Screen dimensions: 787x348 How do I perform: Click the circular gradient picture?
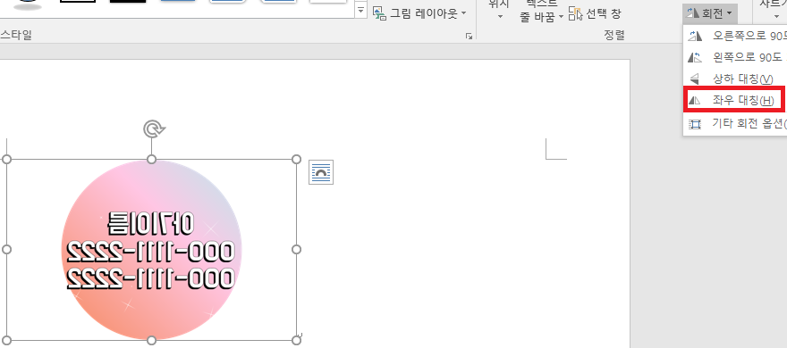pos(151,249)
